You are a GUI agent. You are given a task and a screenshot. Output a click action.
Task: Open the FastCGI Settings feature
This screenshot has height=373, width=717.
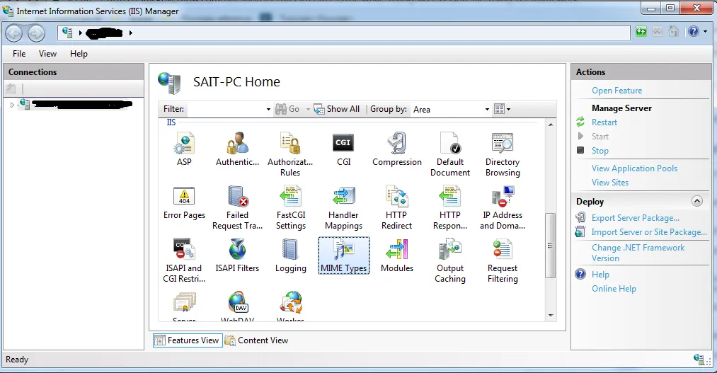[290, 207]
